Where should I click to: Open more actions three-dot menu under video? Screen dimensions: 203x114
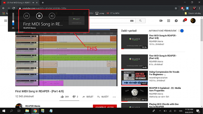(114, 97)
